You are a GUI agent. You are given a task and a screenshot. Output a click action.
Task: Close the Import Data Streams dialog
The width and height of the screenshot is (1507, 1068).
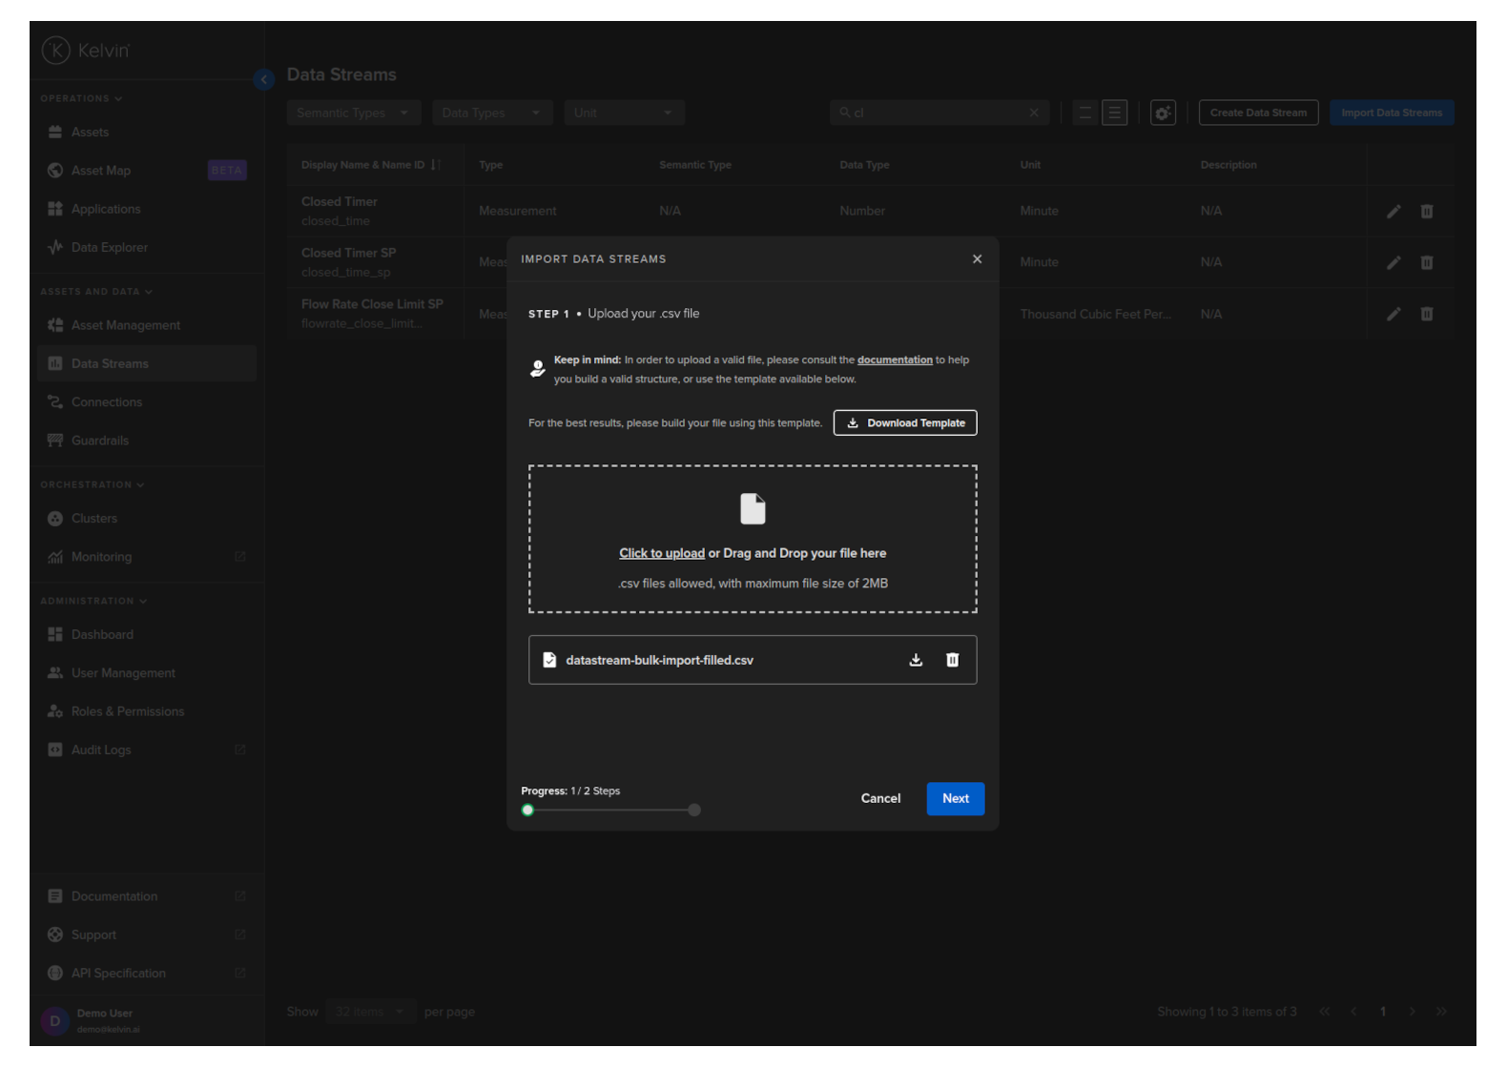click(x=977, y=259)
